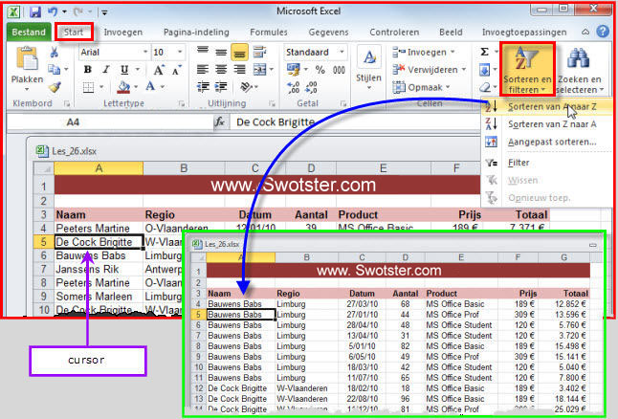This screenshot has width=618, height=419.
Task: Apply the fill color bucket
Action: click(x=123, y=87)
